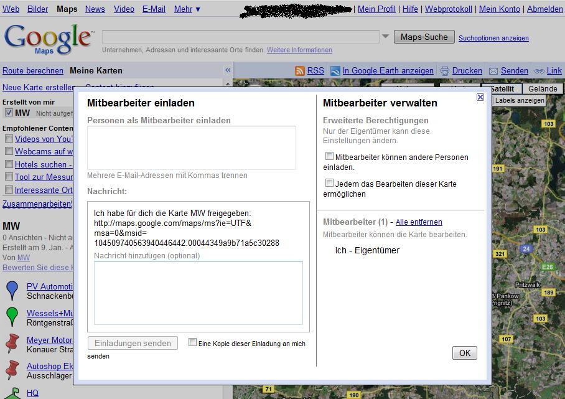Viewport: 565px width, 399px height.
Task: Click the RSS feed icon
Action: click(x=300, y=71)
